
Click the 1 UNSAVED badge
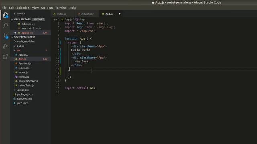38,20
